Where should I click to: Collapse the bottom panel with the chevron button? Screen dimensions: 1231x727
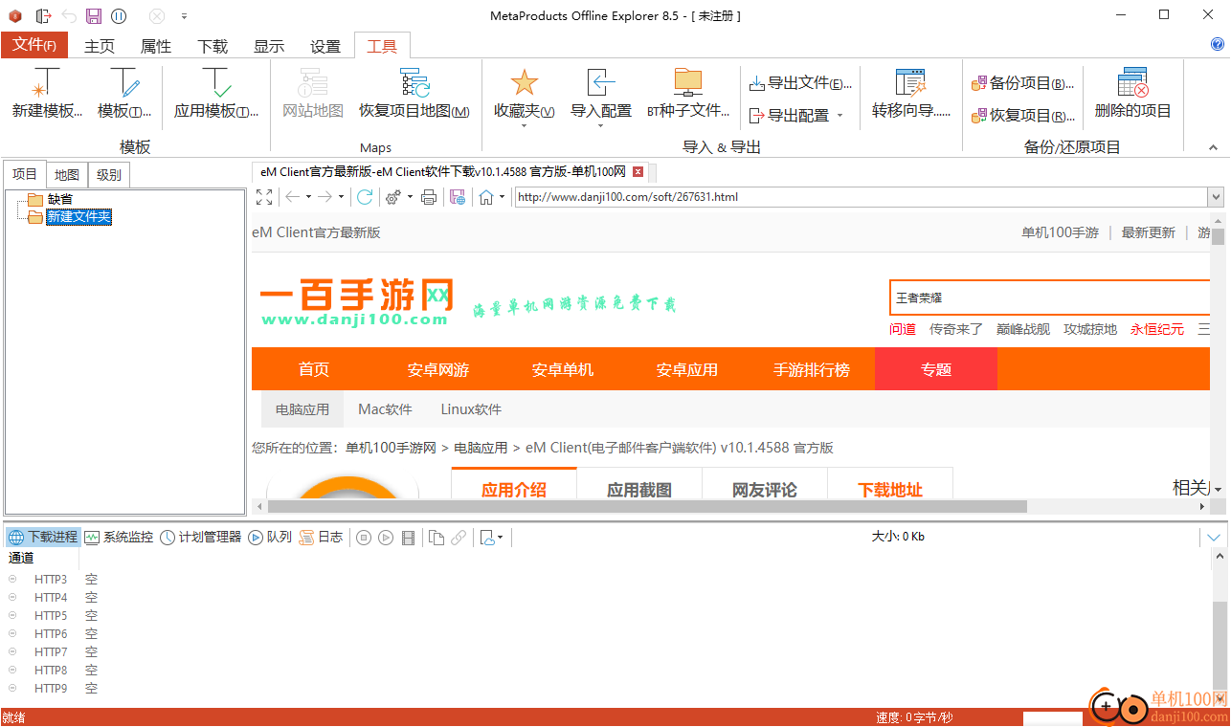coord(1214,538)
